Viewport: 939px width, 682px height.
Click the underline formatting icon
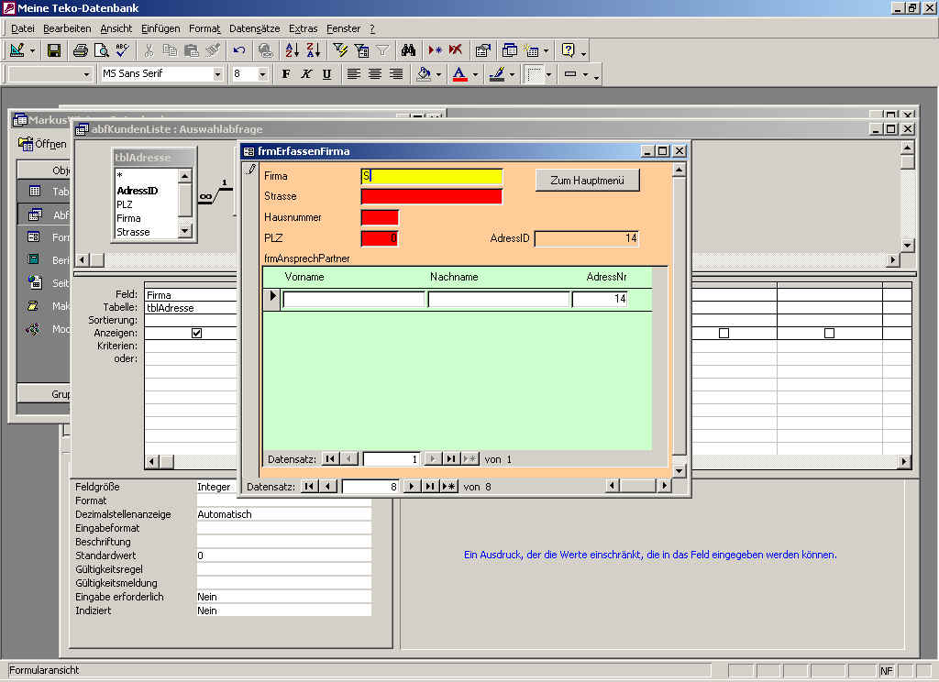(x=326, y=74)
